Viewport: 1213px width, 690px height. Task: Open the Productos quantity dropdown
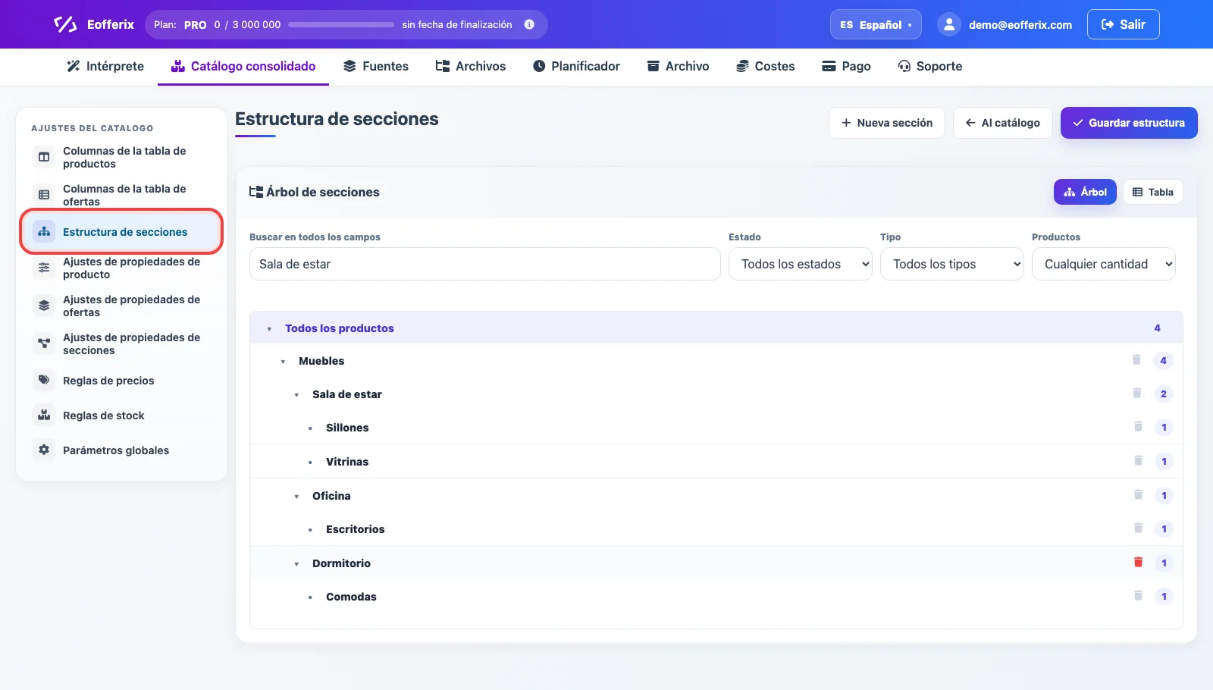[x=1104, y=264]
